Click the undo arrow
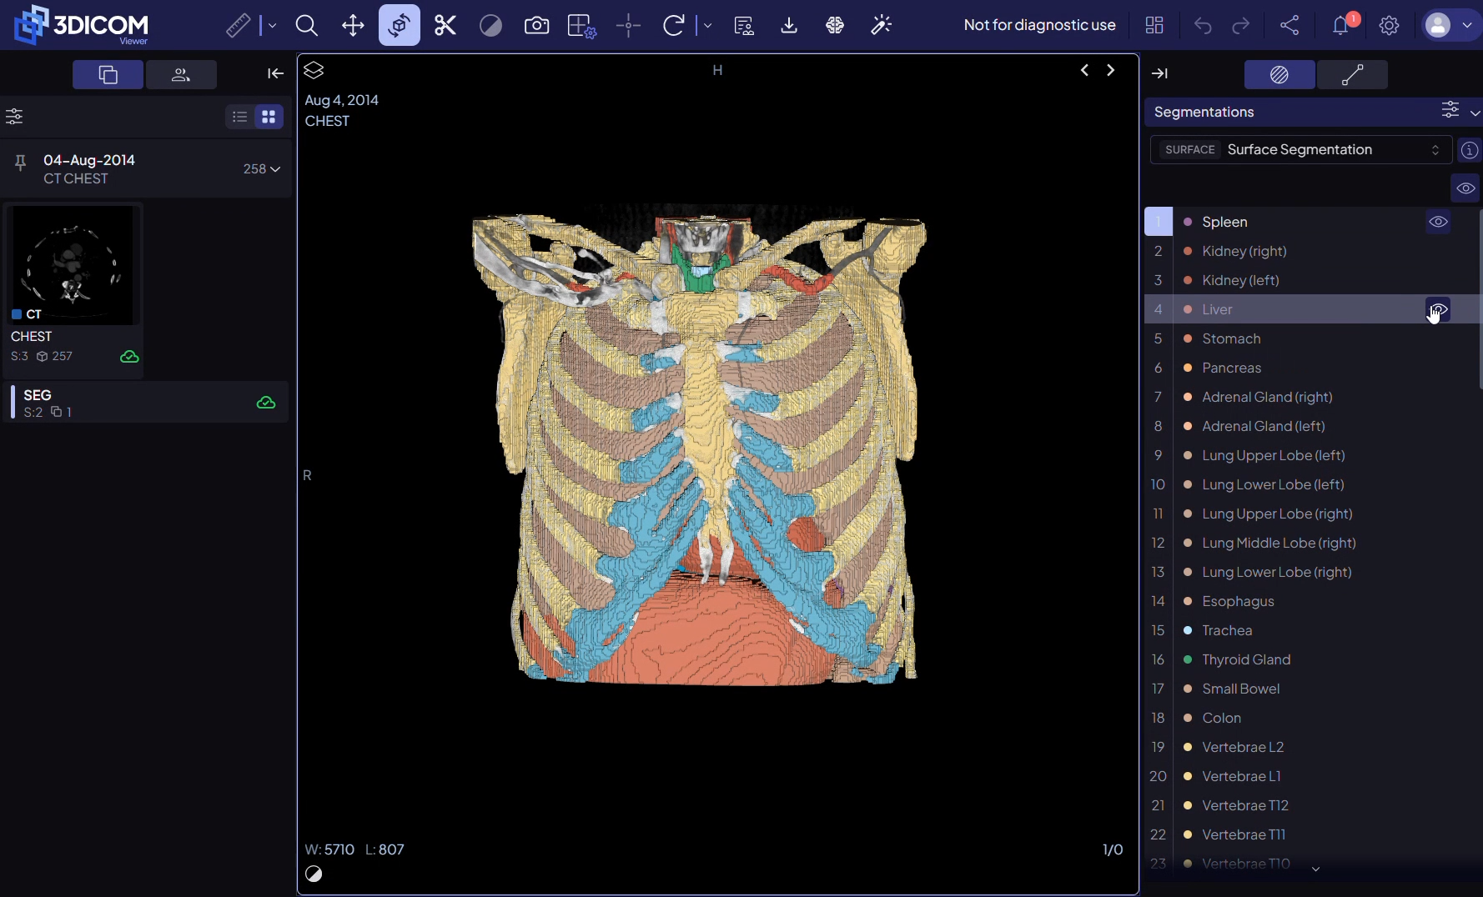Viewport: 1483px width, 897px height. coord(1202,26)
